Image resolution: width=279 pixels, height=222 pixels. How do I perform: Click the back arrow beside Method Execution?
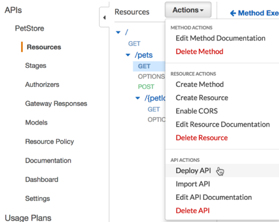[x=233, y=13]
